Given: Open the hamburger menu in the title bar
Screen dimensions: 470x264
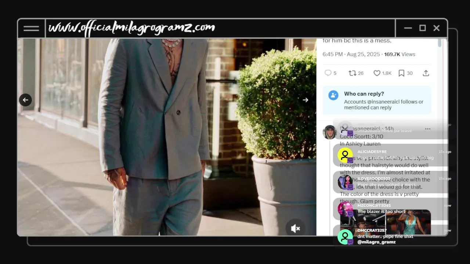Looking at the screenshot, I should coord(31,28).
